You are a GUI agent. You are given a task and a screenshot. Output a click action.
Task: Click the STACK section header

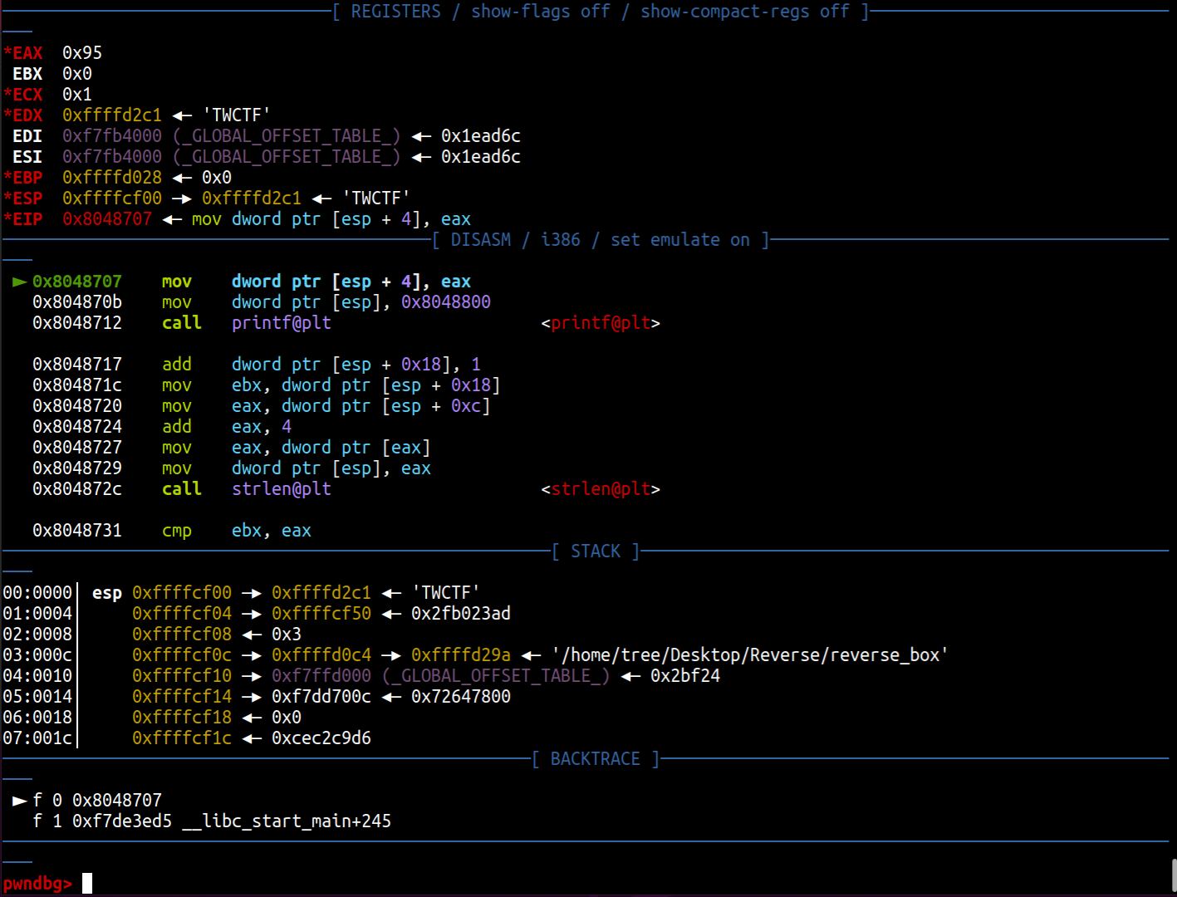coord(596,551)
